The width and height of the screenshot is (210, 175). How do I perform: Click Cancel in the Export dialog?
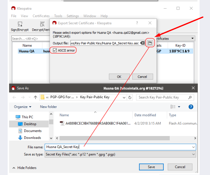[x=142, y=76]
